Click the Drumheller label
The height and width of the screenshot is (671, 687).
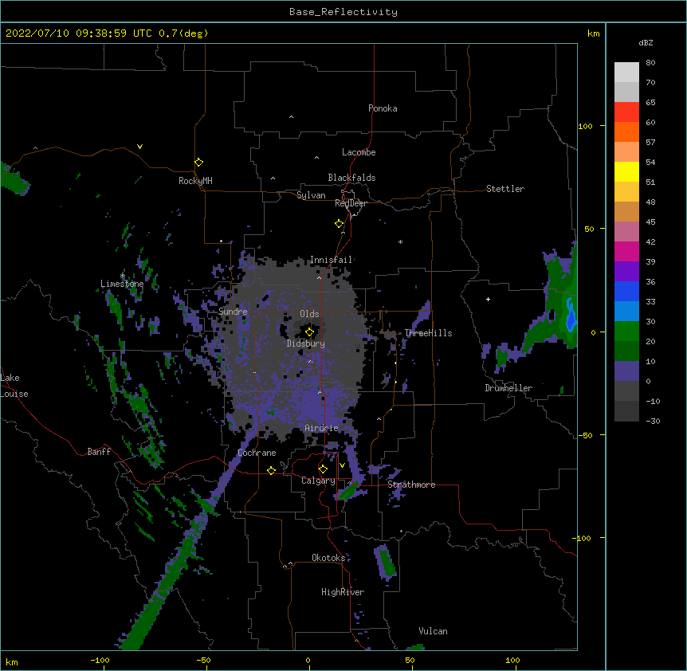pos(508,388)
